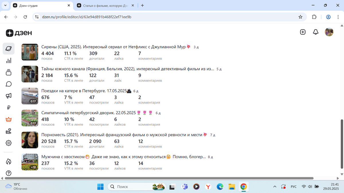
Task: Click the URL address bar
Action: point(169,17)
